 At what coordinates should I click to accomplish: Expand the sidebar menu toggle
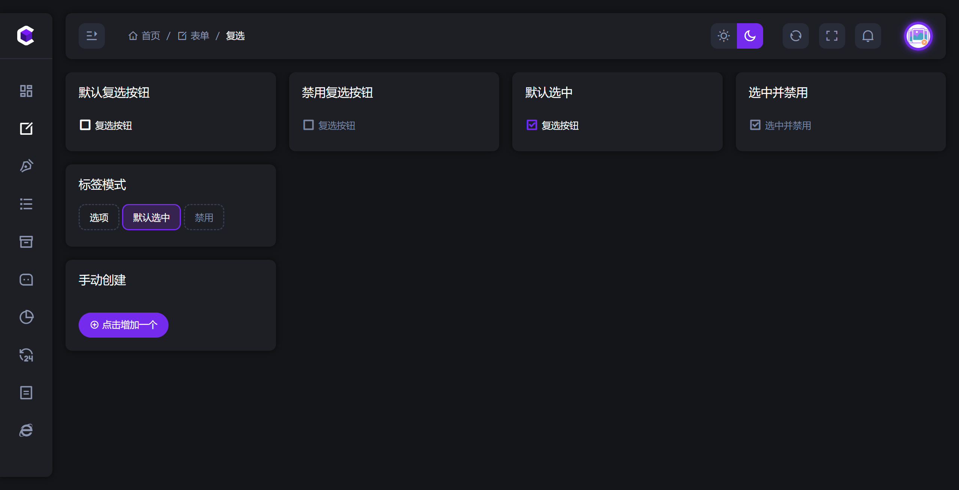click(92, 36)
